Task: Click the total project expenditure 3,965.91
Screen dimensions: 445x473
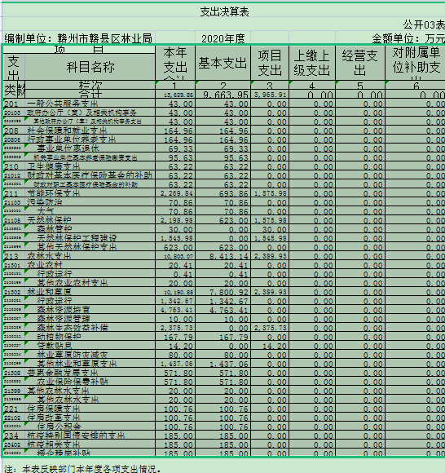Action: coord(270,95)
